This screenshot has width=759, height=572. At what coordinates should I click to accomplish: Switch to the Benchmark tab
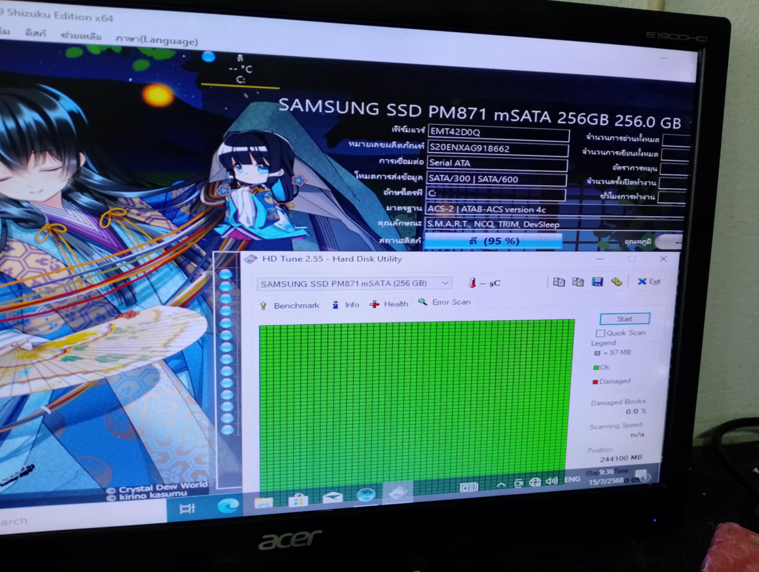[x=290, y=306]
